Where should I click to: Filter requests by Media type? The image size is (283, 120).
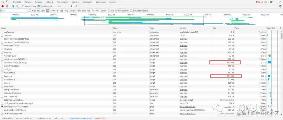72,11
